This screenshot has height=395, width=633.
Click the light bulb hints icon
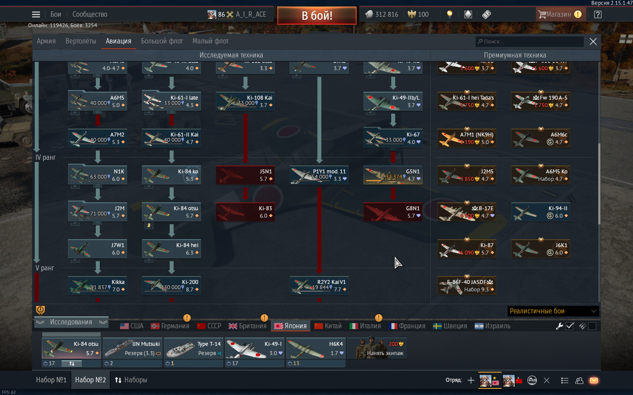449,14
